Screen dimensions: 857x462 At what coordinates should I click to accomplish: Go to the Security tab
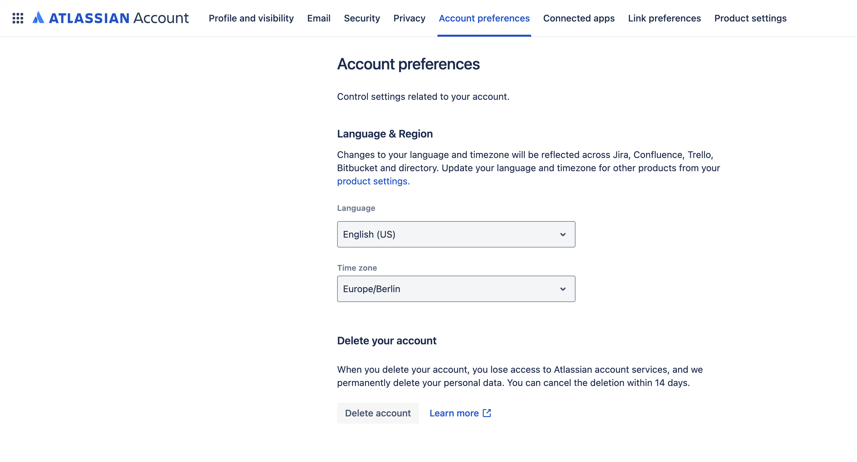pos(362,18)
